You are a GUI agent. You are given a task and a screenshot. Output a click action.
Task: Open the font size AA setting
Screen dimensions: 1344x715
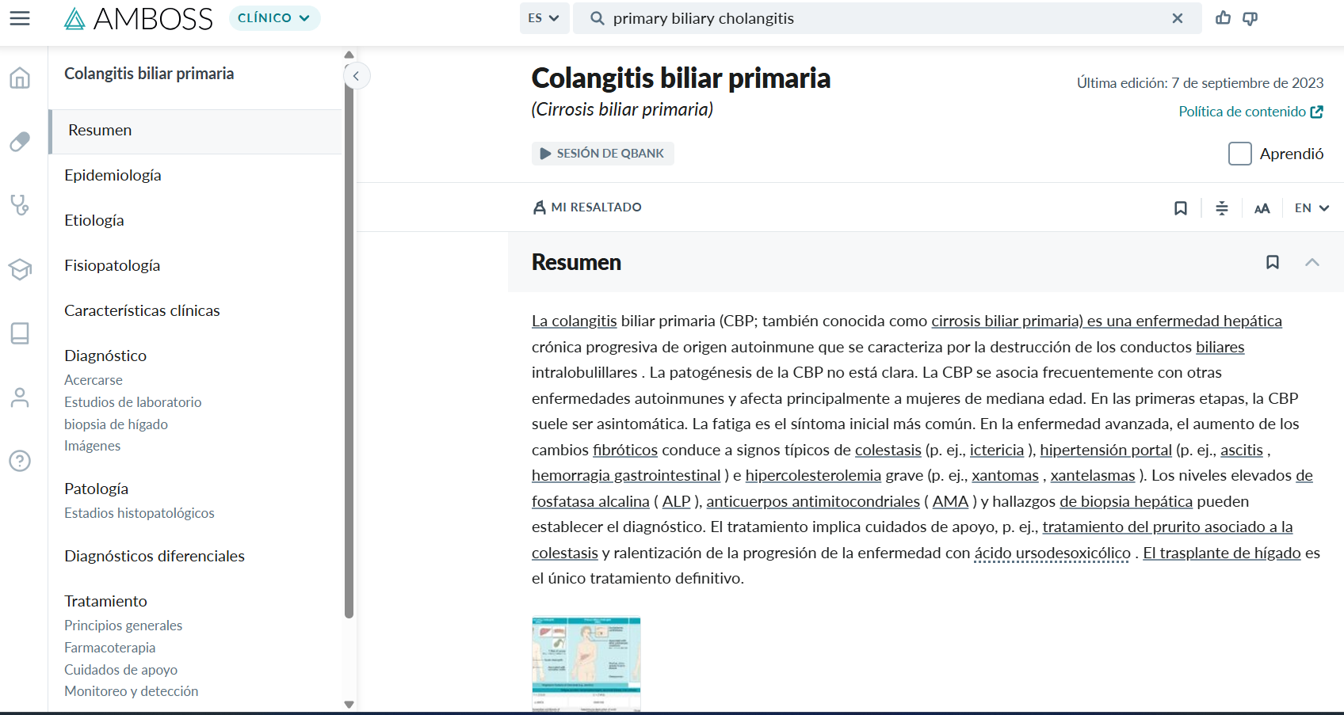(1262, 208)
